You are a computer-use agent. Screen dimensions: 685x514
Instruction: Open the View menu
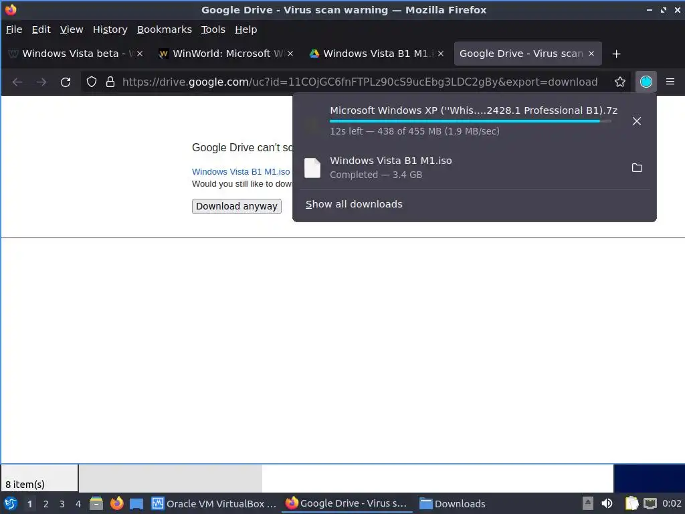pyautogui.click(x=72, y=29)
